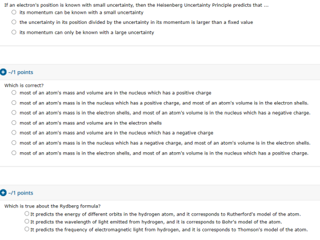Image resolution: width=320 pixels, height=240 pixels.
Task: Pick 'mass and volume are in the electron shells'
Action: (x=14, y=123)
